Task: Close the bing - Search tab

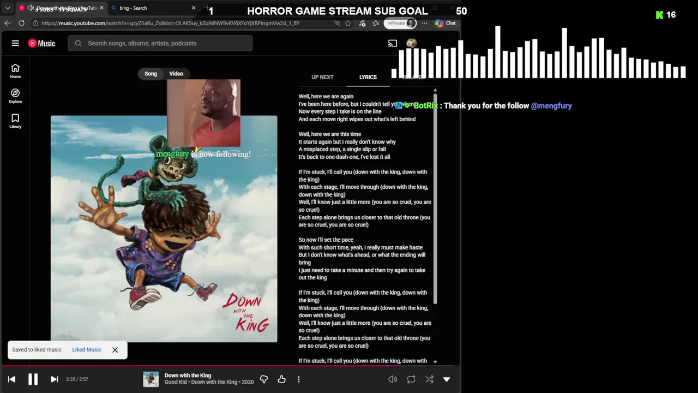Action: pyautogui.click(x=194, y=8)
